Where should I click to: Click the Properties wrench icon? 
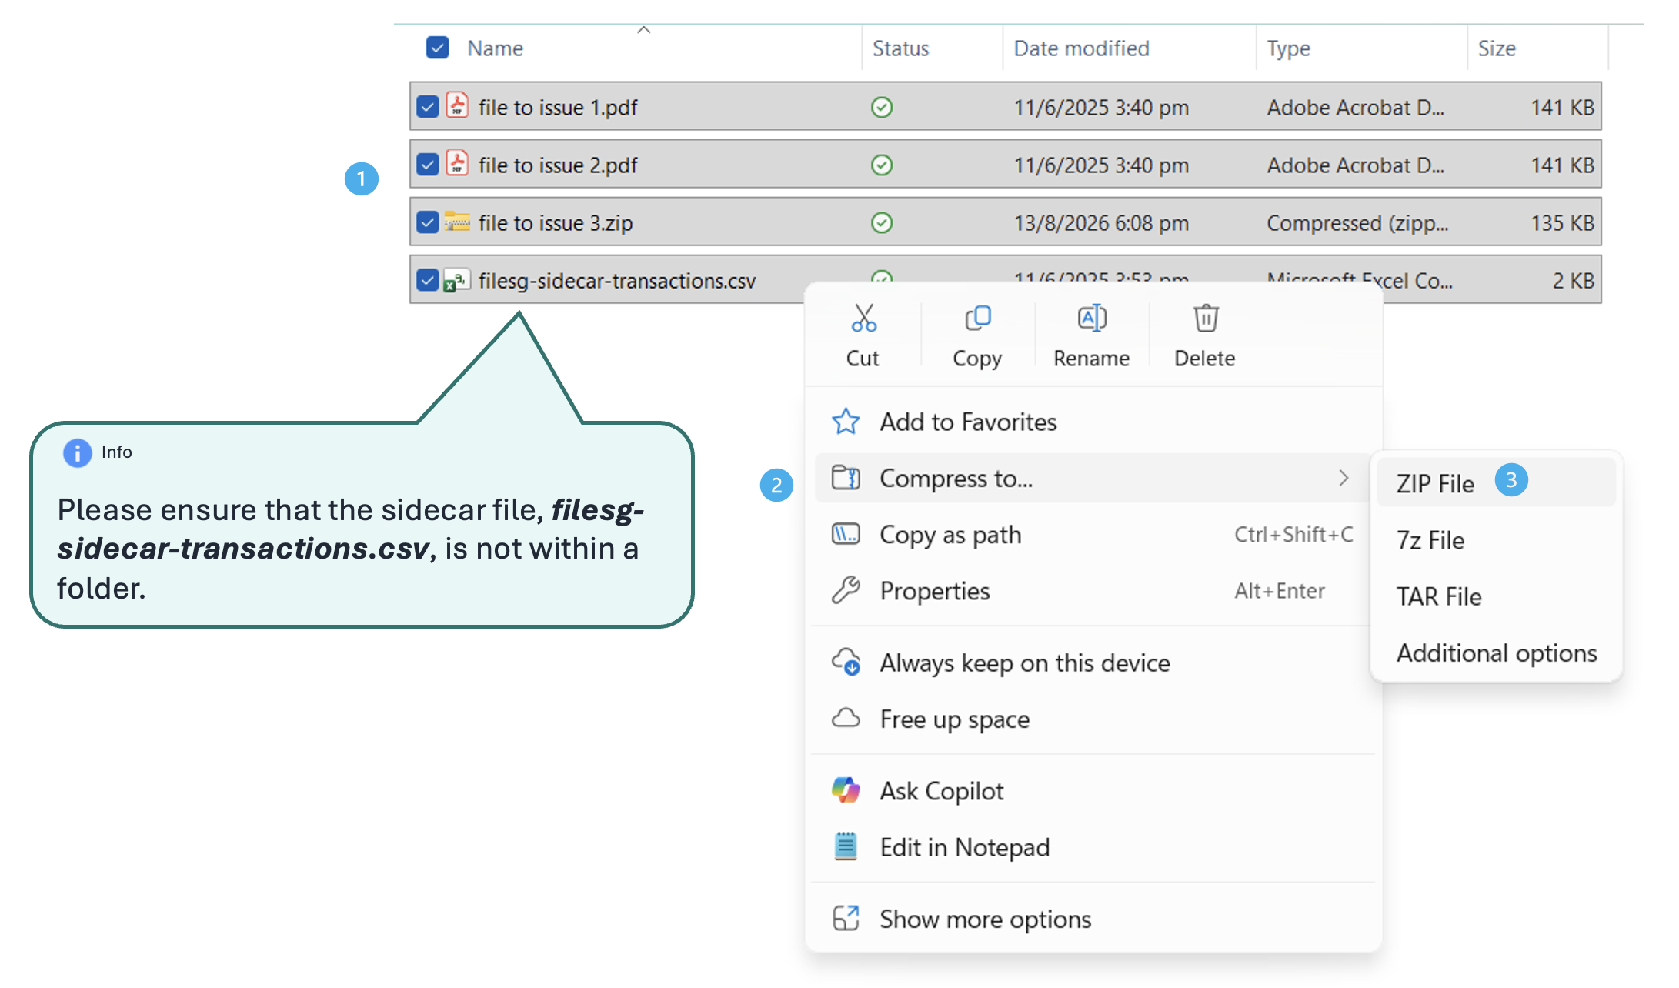tap(846, 590)
